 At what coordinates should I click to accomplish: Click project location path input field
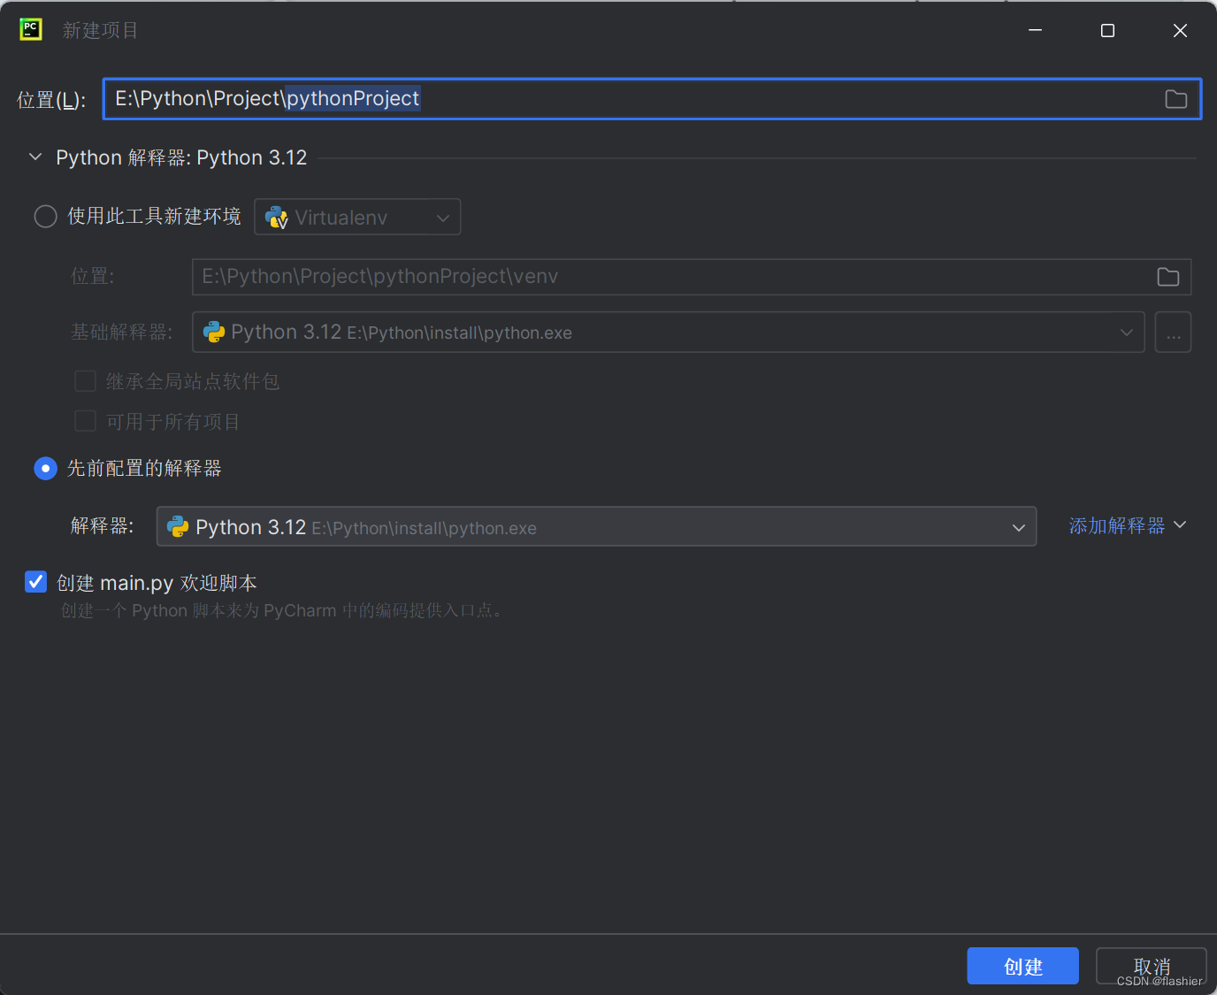click(x=652, y=99)
